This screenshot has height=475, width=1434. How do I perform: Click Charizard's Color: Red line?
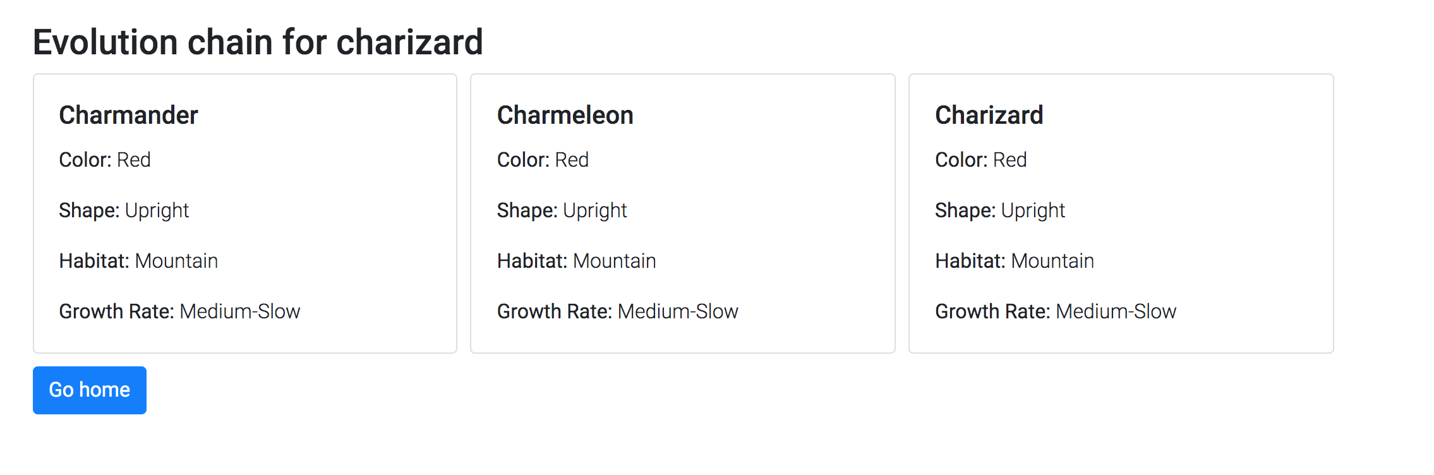(x=980, y=160)
